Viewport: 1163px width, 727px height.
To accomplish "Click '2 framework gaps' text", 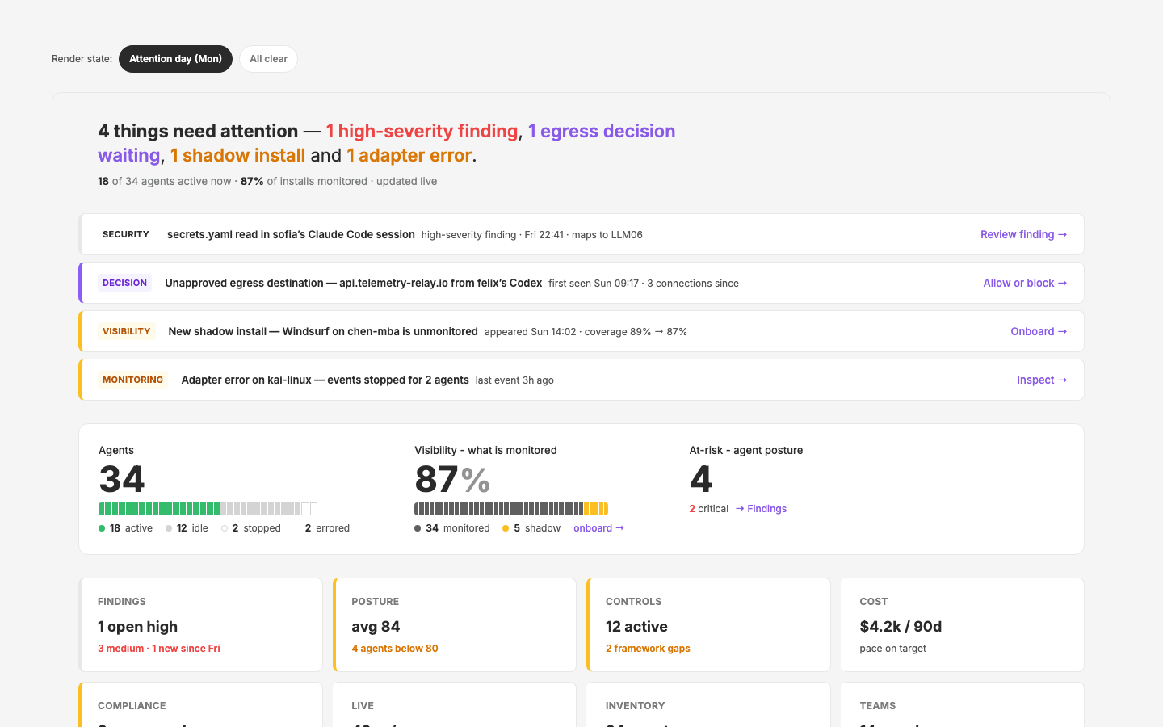I will point(648,649).
